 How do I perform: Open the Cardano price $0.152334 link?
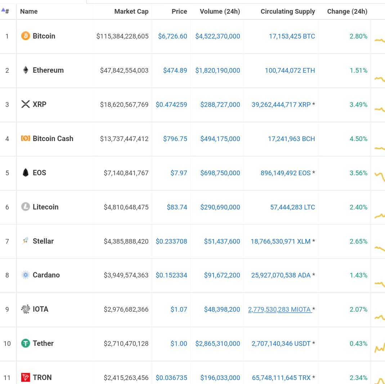(171, 275)
